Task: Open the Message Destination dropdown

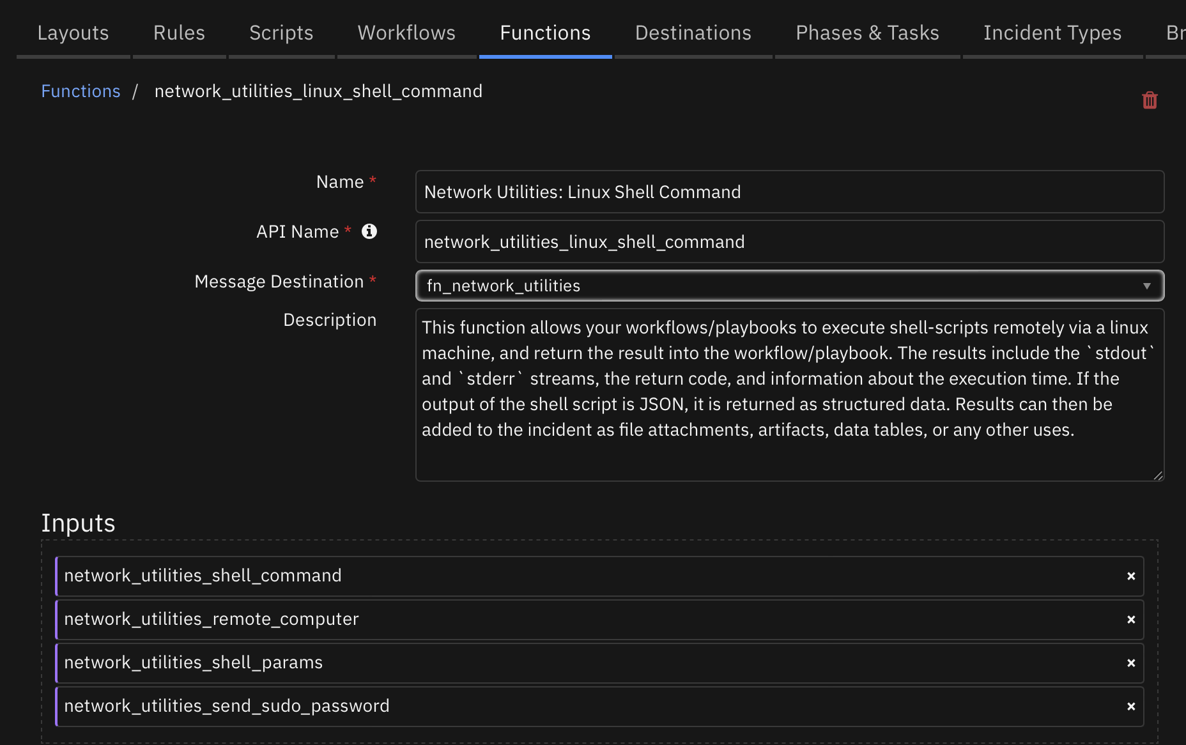Action: (x=790, y=286)
